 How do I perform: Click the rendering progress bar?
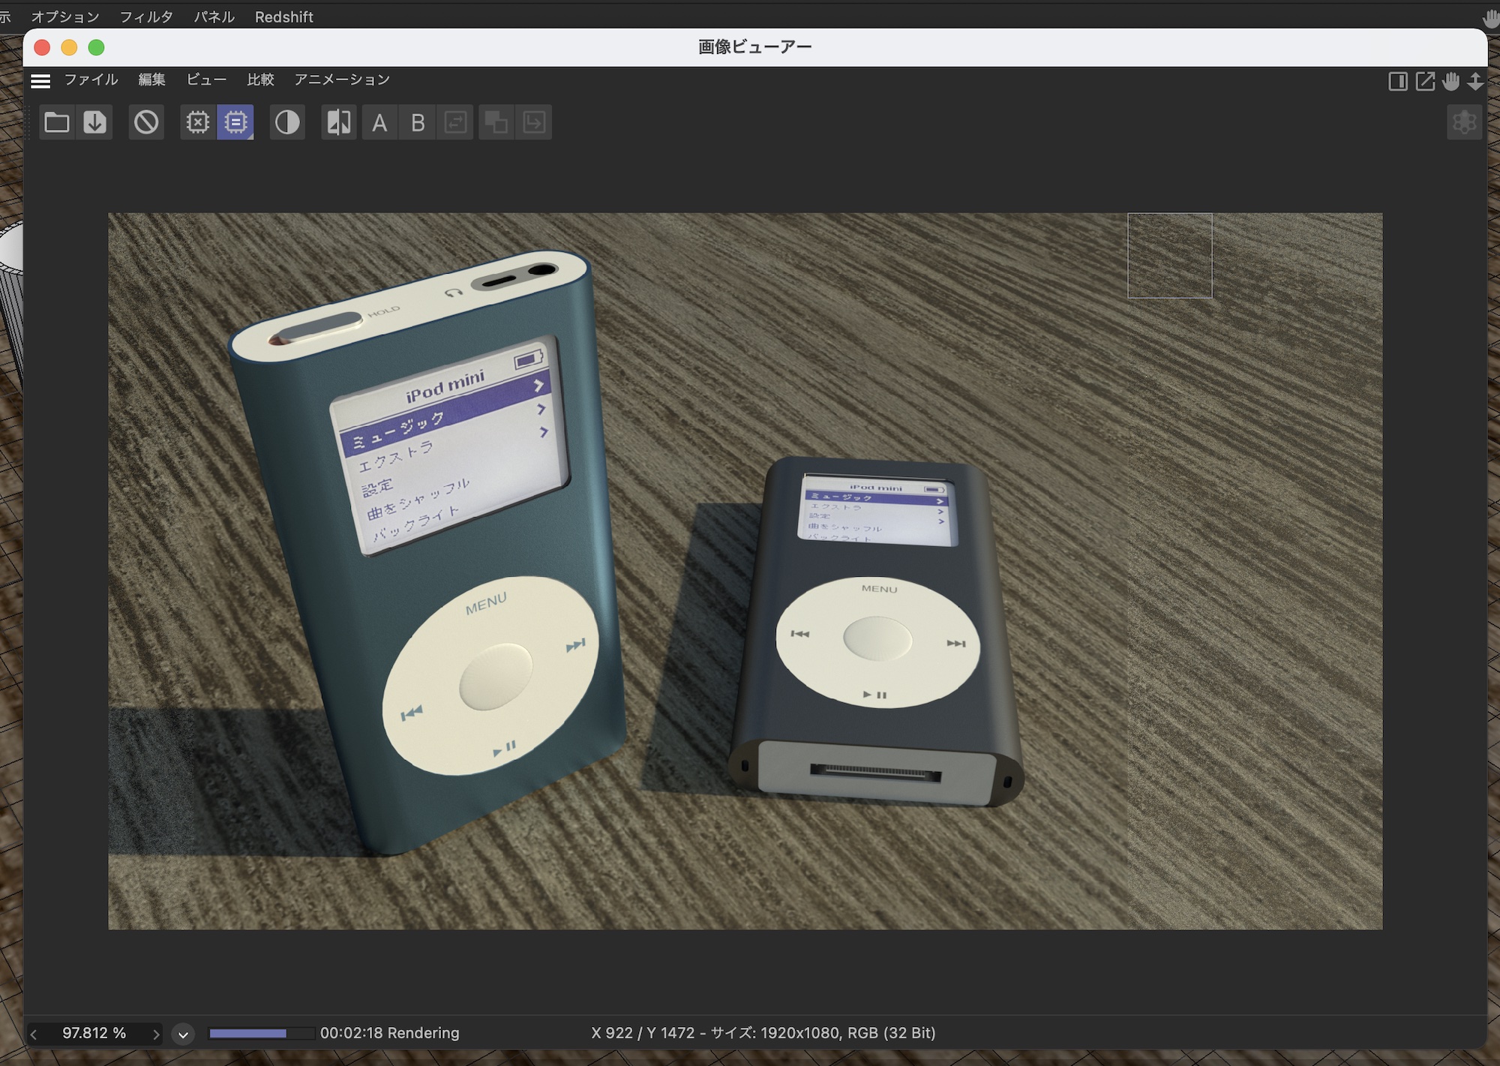pos(260,1034)
